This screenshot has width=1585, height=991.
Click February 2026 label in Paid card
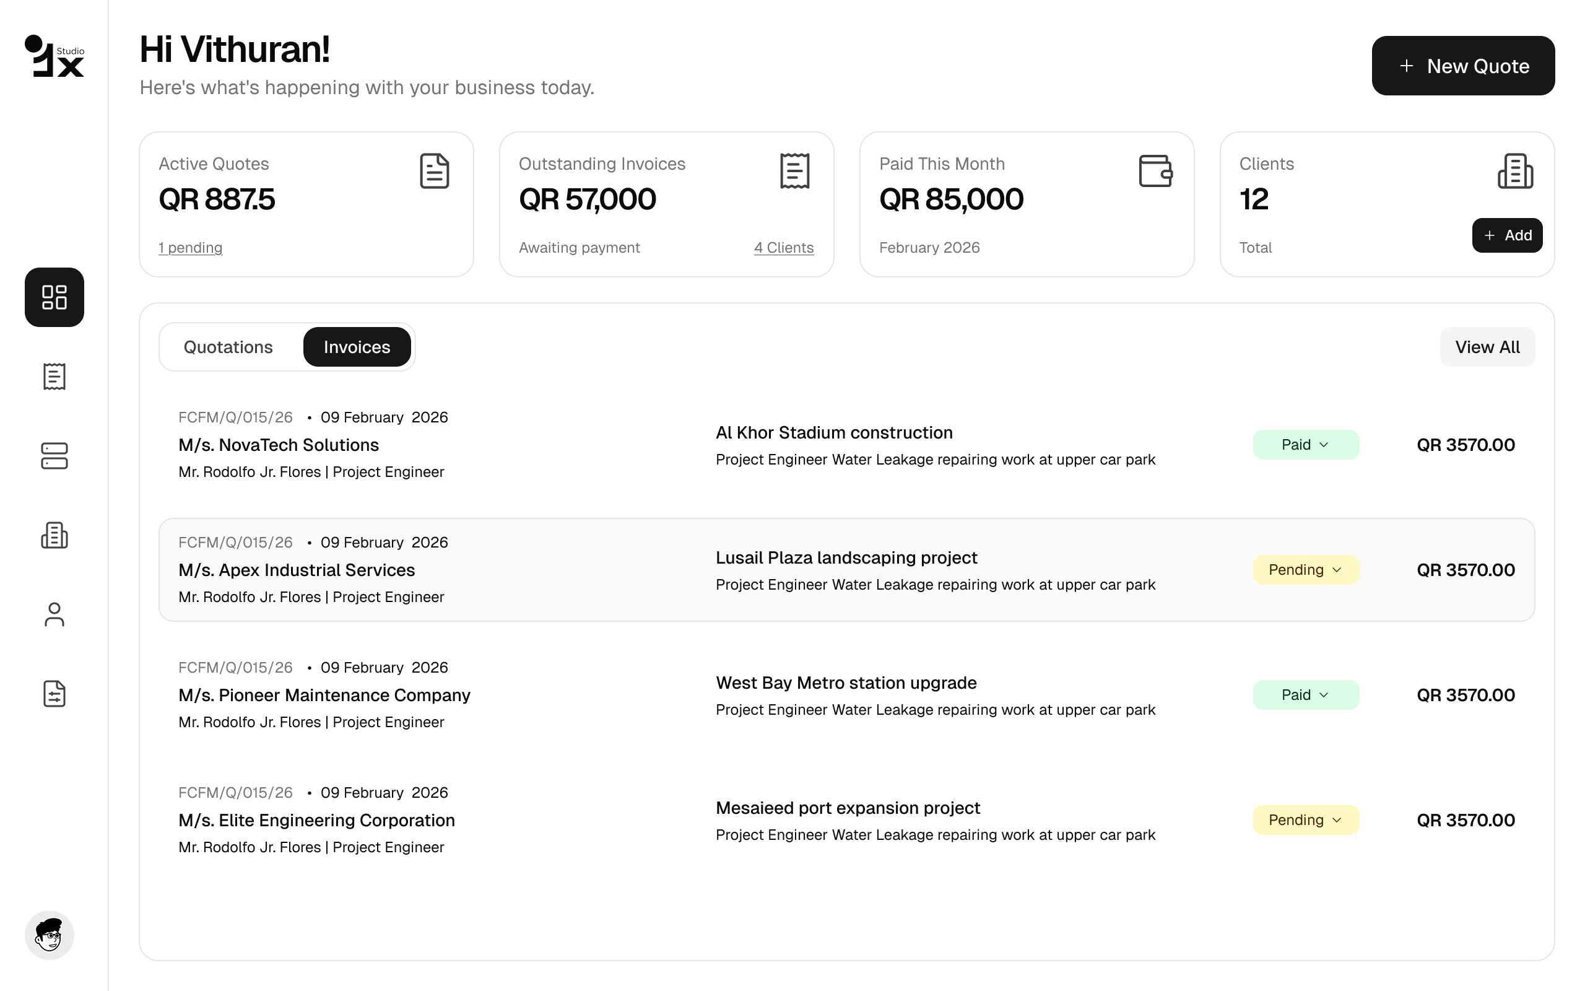[929, 248]
